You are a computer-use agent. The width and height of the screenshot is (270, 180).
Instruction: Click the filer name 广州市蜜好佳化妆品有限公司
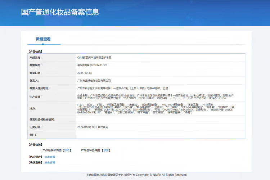point(94,81)
